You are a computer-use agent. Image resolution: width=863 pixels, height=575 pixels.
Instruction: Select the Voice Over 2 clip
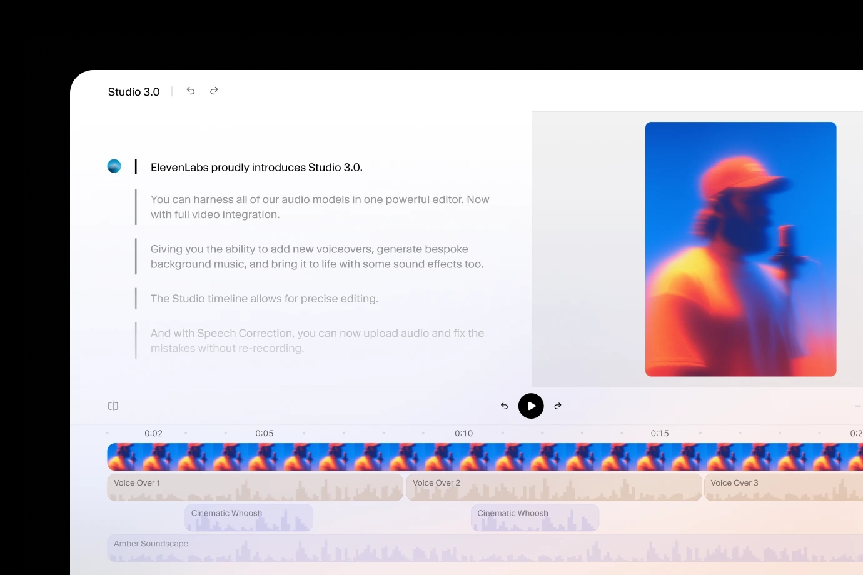click(553, 487)
